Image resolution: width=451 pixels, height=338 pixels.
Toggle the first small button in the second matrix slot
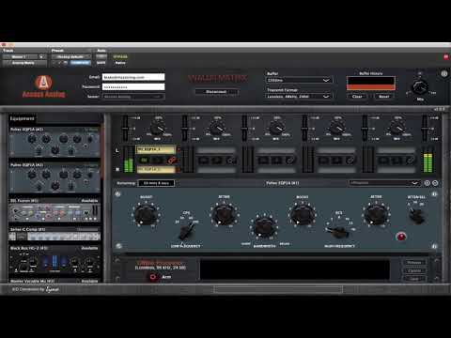pos(204,161)
